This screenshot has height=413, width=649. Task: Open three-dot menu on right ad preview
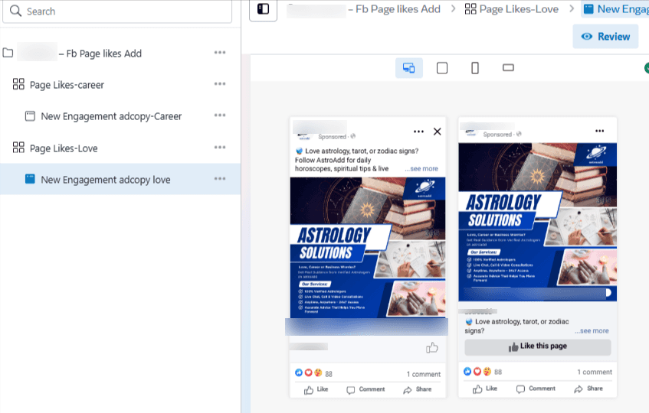pyautogui.click(x=599, y=131)
